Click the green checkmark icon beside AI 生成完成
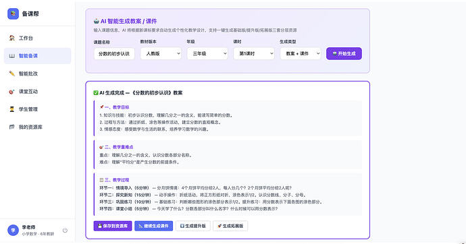This screenshot has width=466, height=244. [96, 93]
